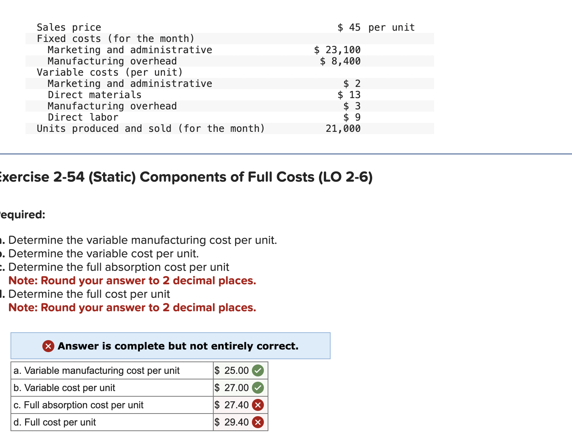Click the Direct labor line
This screenshot has width=572, height=439.
[x=83, y=117]
